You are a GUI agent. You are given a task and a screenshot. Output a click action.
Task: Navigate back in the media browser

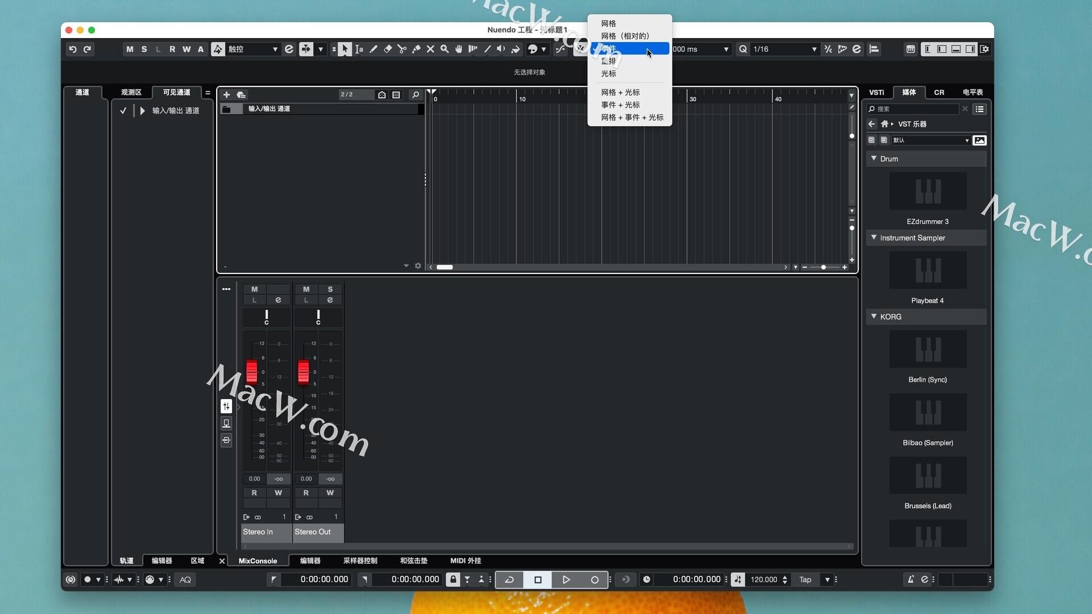tap(871, 124)
